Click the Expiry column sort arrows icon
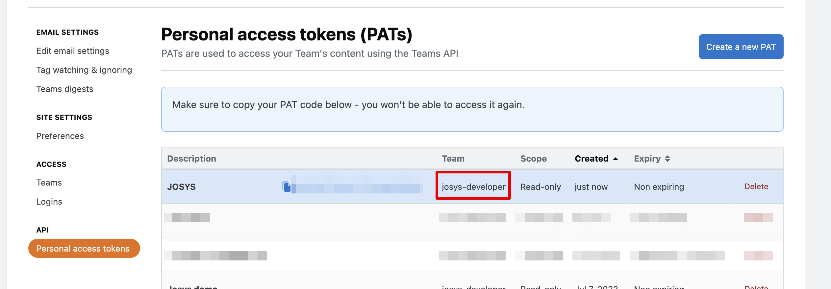 click(667, 159)
